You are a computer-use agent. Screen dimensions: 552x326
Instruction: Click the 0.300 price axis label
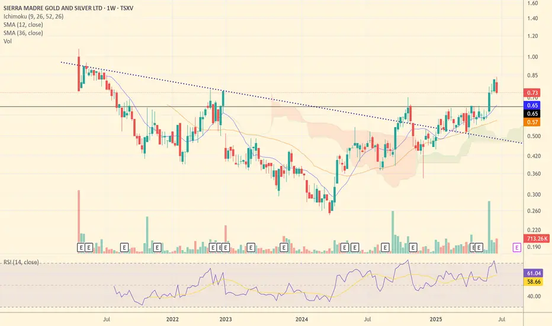tap(534, 194)
